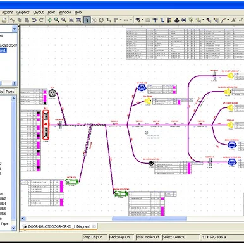Toggle Snap Obj:On status field
Viewport: 244px width, 244px height.
tap(95, 237)
